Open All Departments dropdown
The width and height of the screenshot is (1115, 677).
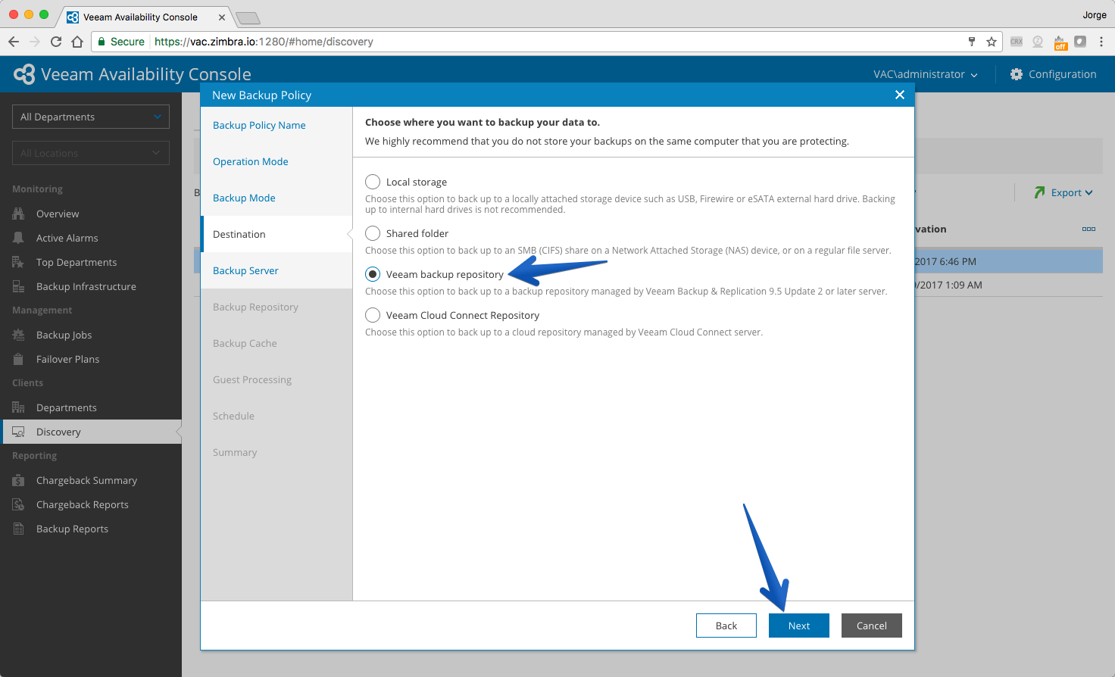pyautogui.click(x=91, y=117)
